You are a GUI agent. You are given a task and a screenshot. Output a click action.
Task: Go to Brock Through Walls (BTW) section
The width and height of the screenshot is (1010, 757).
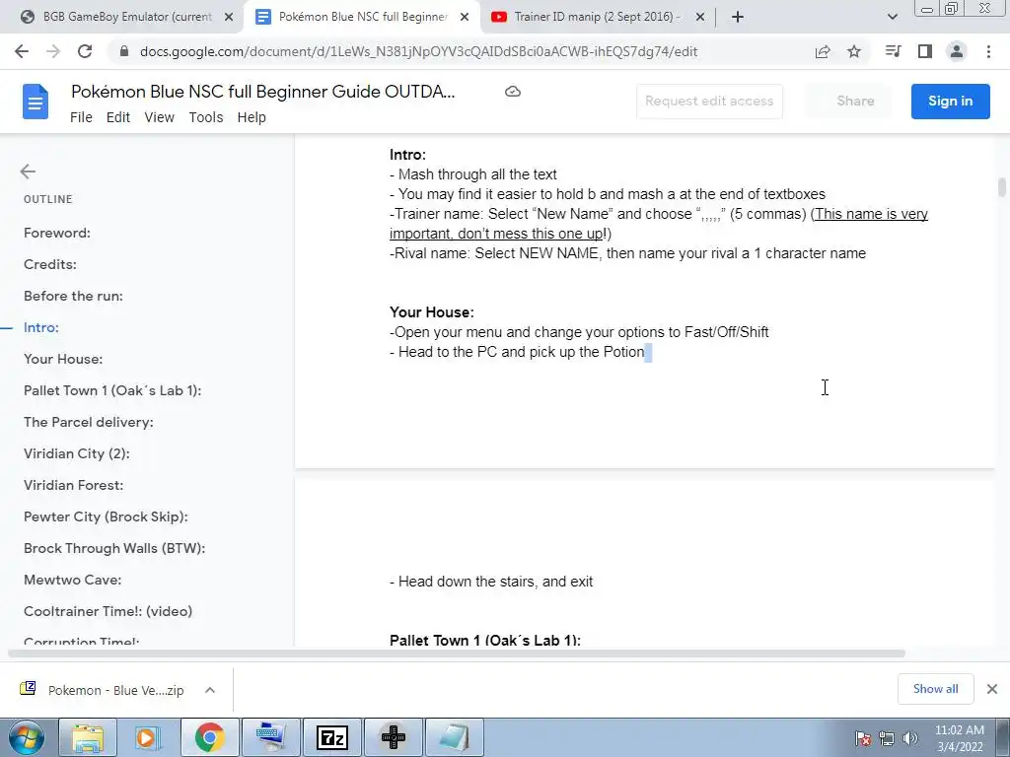coord(114,548)
